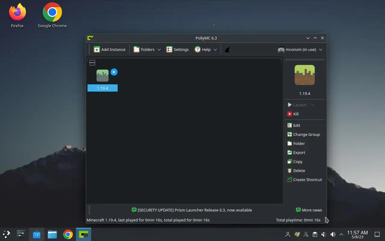Click More news button
Viewport: 385px width, 241px height.
pos(309,210)
